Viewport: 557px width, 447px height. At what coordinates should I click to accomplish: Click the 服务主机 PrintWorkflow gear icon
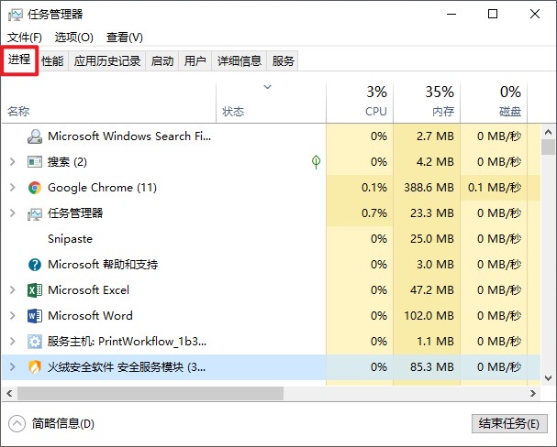pos(35,342)
